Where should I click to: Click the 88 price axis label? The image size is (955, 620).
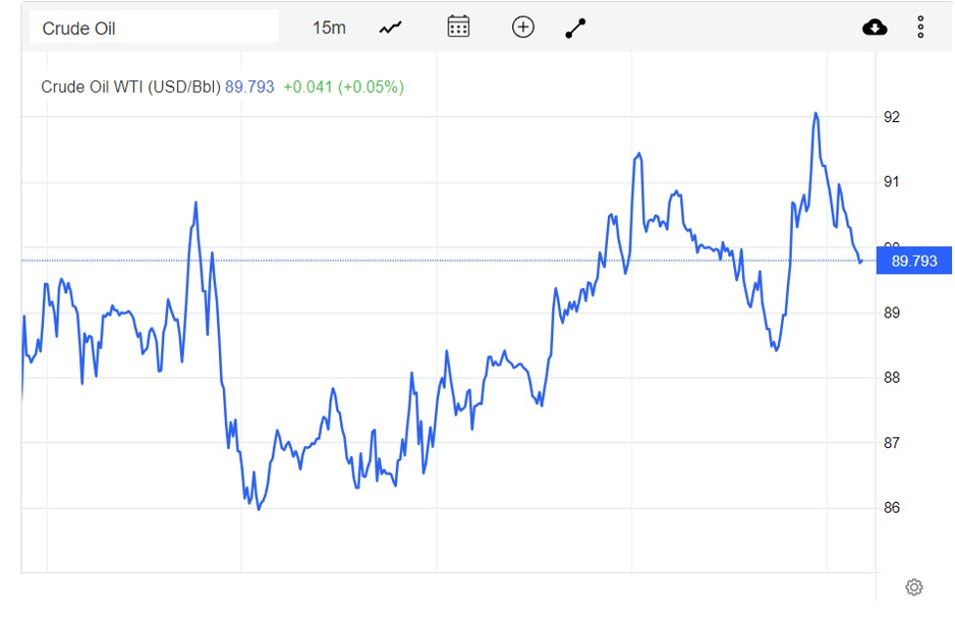[x=891, y=378]
